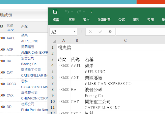165x114 pixels.
Task: Click cell C6 containing 美國運通
Action: click(125, 77)
